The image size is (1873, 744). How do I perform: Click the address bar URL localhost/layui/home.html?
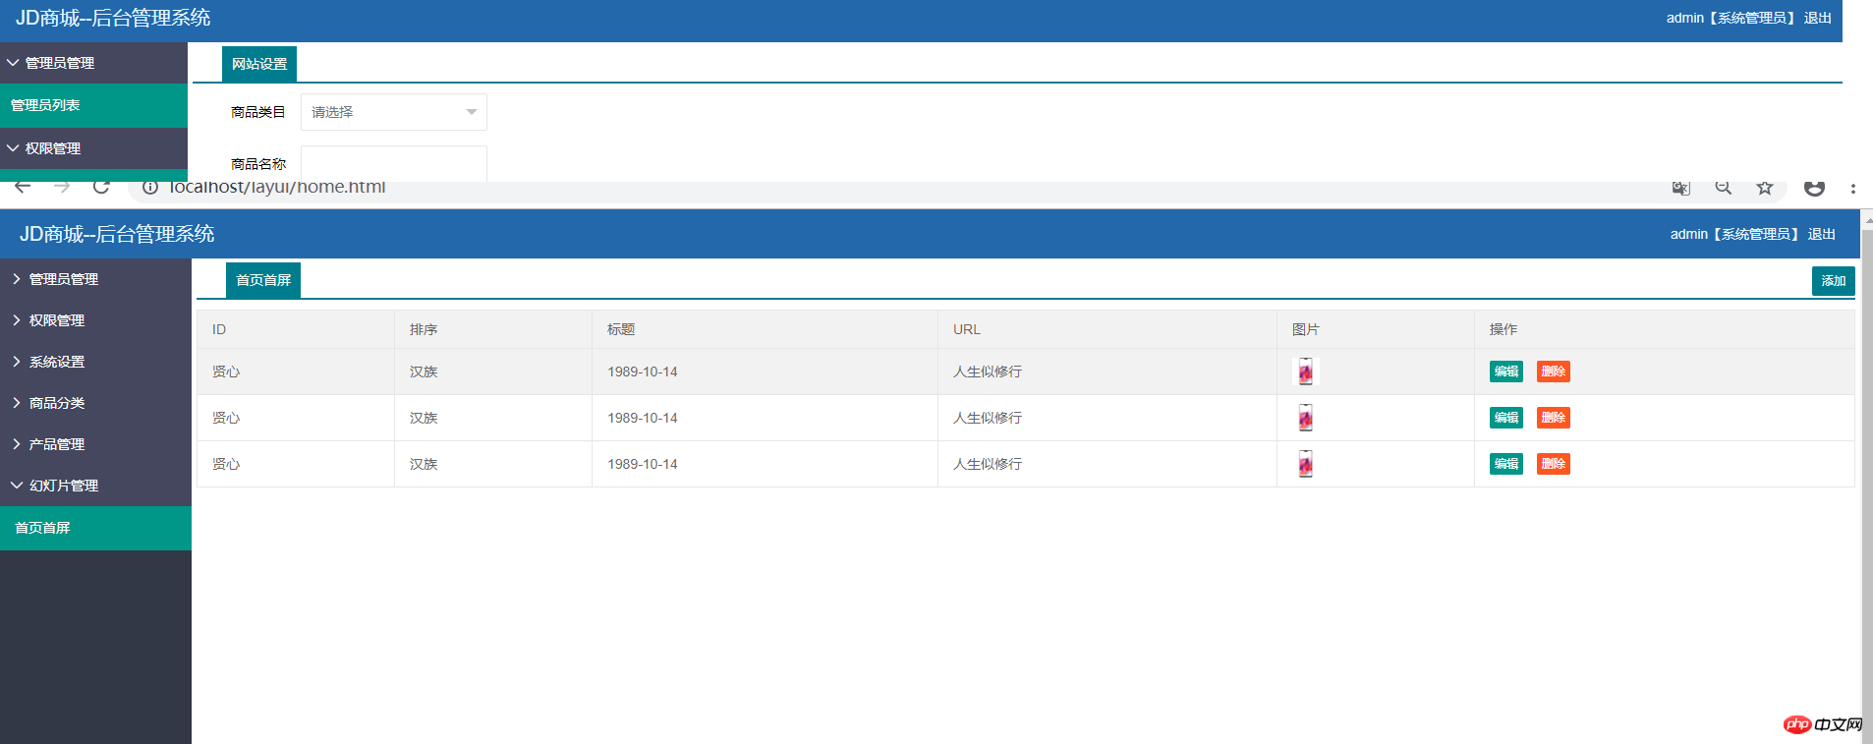click(x=277, y=187)
